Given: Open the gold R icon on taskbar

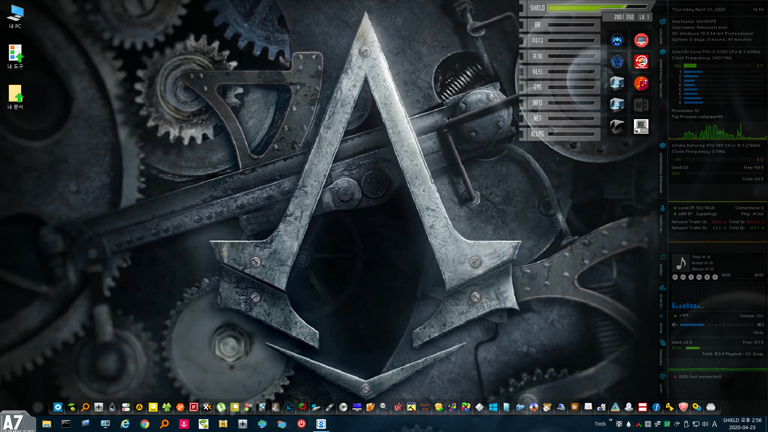Looking at the screenshot, I should [x=223, y=424].
